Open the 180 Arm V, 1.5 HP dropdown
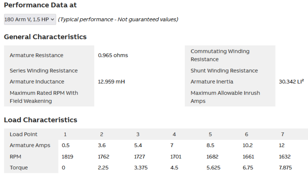This screenshot has width=308, height=176. [x=30, y=19]
